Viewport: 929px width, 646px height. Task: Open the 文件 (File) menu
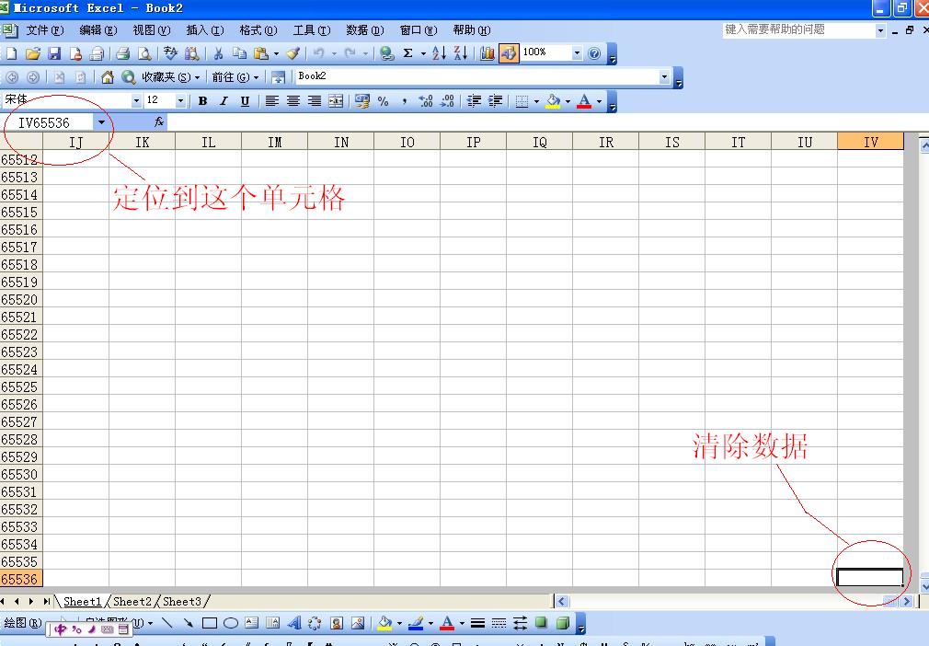[44, 30]
